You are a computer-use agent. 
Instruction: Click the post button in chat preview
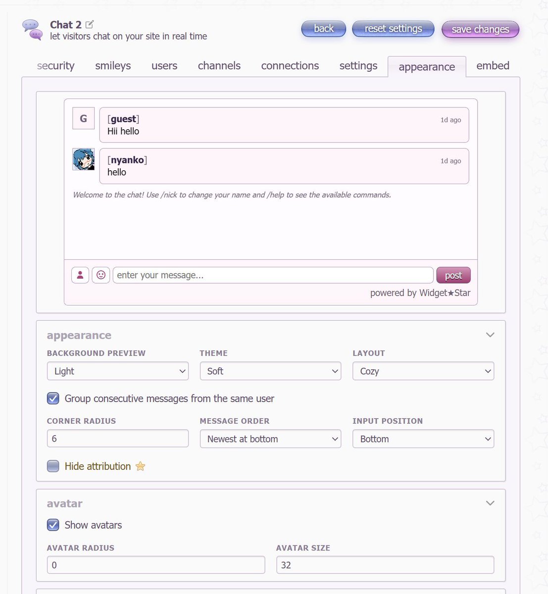point(453,275)
